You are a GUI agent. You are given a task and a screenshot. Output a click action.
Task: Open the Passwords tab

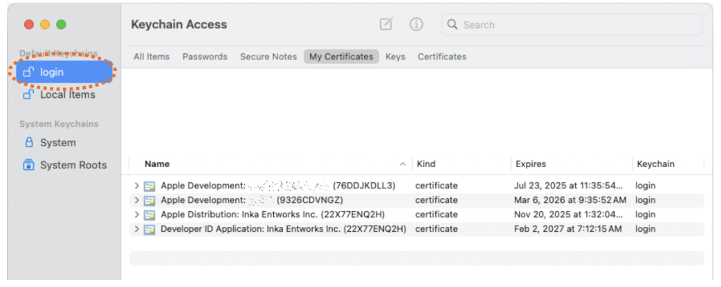tap(205, 57)
